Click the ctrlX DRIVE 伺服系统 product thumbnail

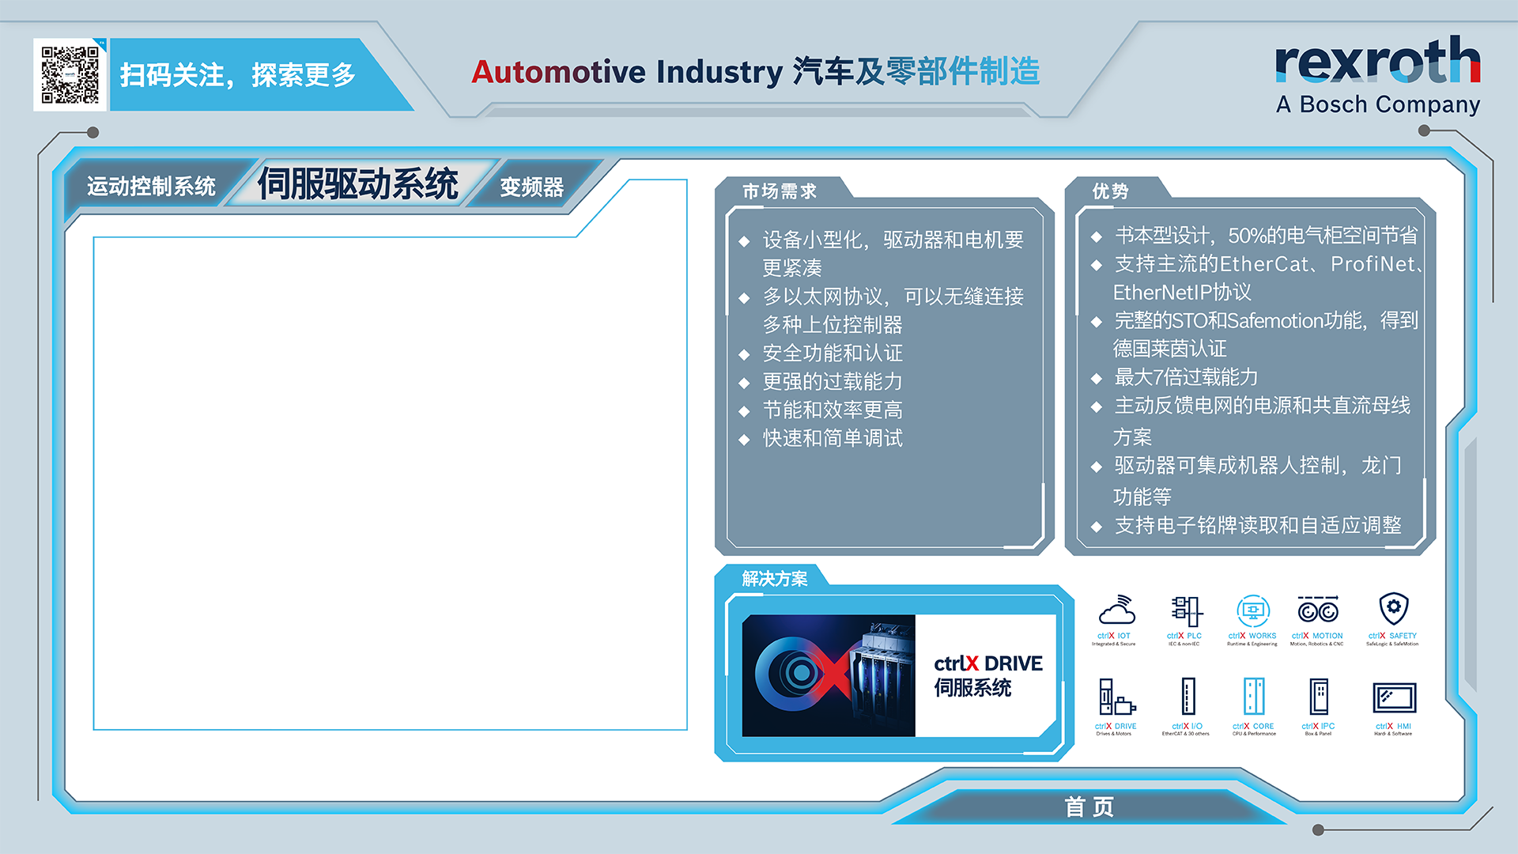898,675
